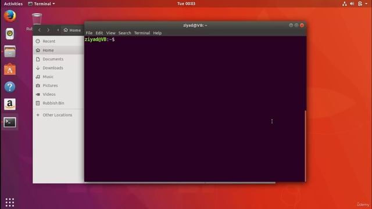Expand the Terminal app menu in top bar
Screen dimensions: 372x209
[41, 3]
